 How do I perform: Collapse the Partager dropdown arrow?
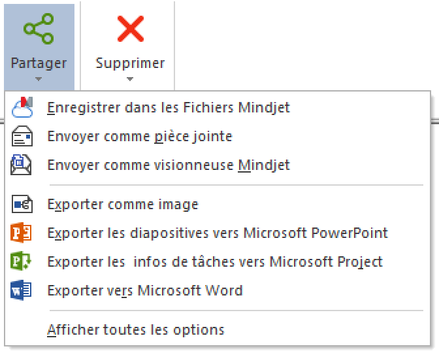pyautogui.click(x=39, y=79)
